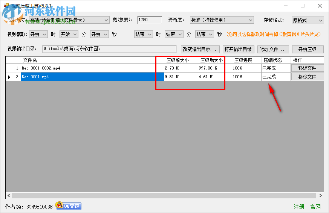Image resolution: width=329 pixels, height=213 pixels.
Task: Remove file Rec 0001_0002.mp4 from the list
Action: tap(307, 68)
